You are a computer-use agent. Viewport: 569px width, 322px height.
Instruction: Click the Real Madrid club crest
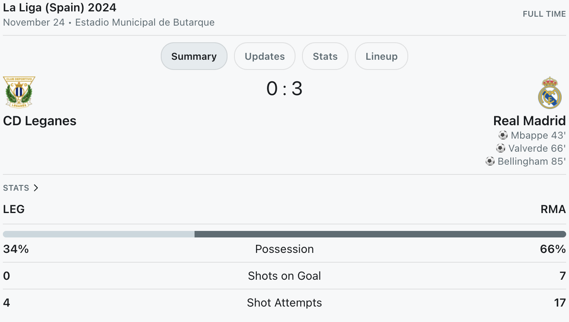pyautogui.click(x=550, y=93)
